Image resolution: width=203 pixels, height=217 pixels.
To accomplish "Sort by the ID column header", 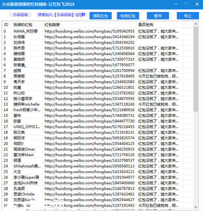I will click(x=6, y=25).
